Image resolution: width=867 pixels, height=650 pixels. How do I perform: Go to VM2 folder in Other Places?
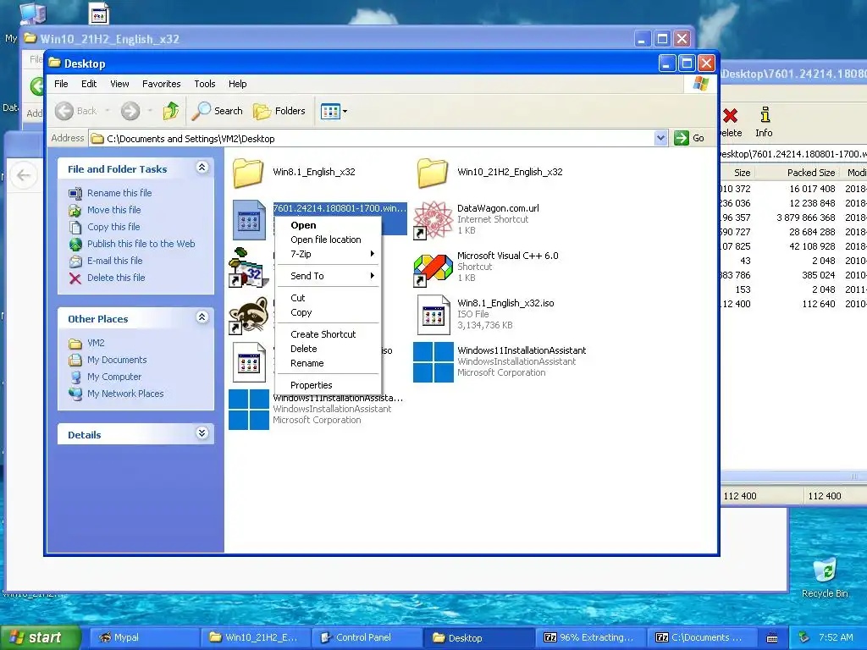(x=96, y=344)
